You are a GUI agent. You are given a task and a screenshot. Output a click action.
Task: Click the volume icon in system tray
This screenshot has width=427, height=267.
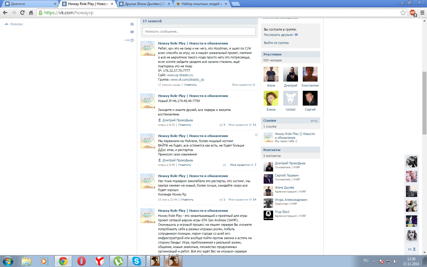coord(395,261)
